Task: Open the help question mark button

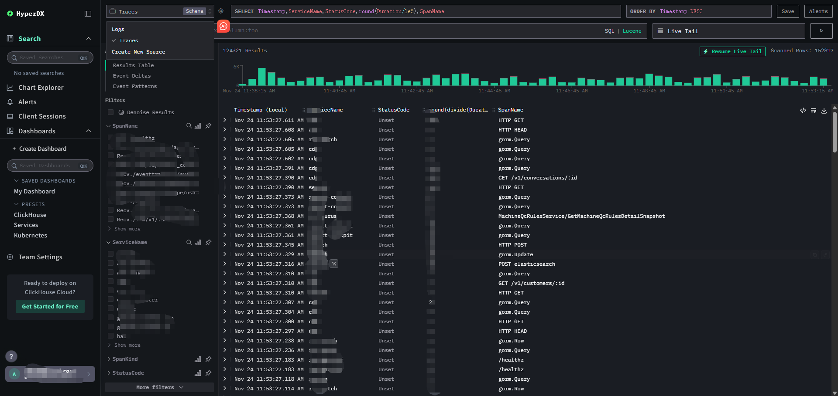Action: tap(11, 356)
